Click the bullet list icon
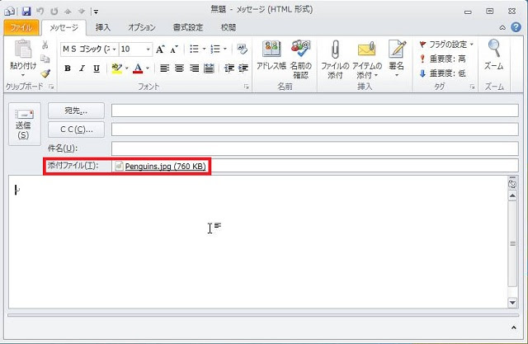The height and width of the screenshot is (344, 528). tap(194, 49)
